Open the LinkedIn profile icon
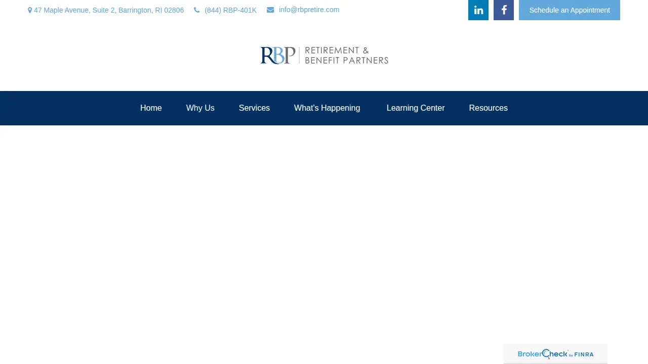 pos(478,10)
